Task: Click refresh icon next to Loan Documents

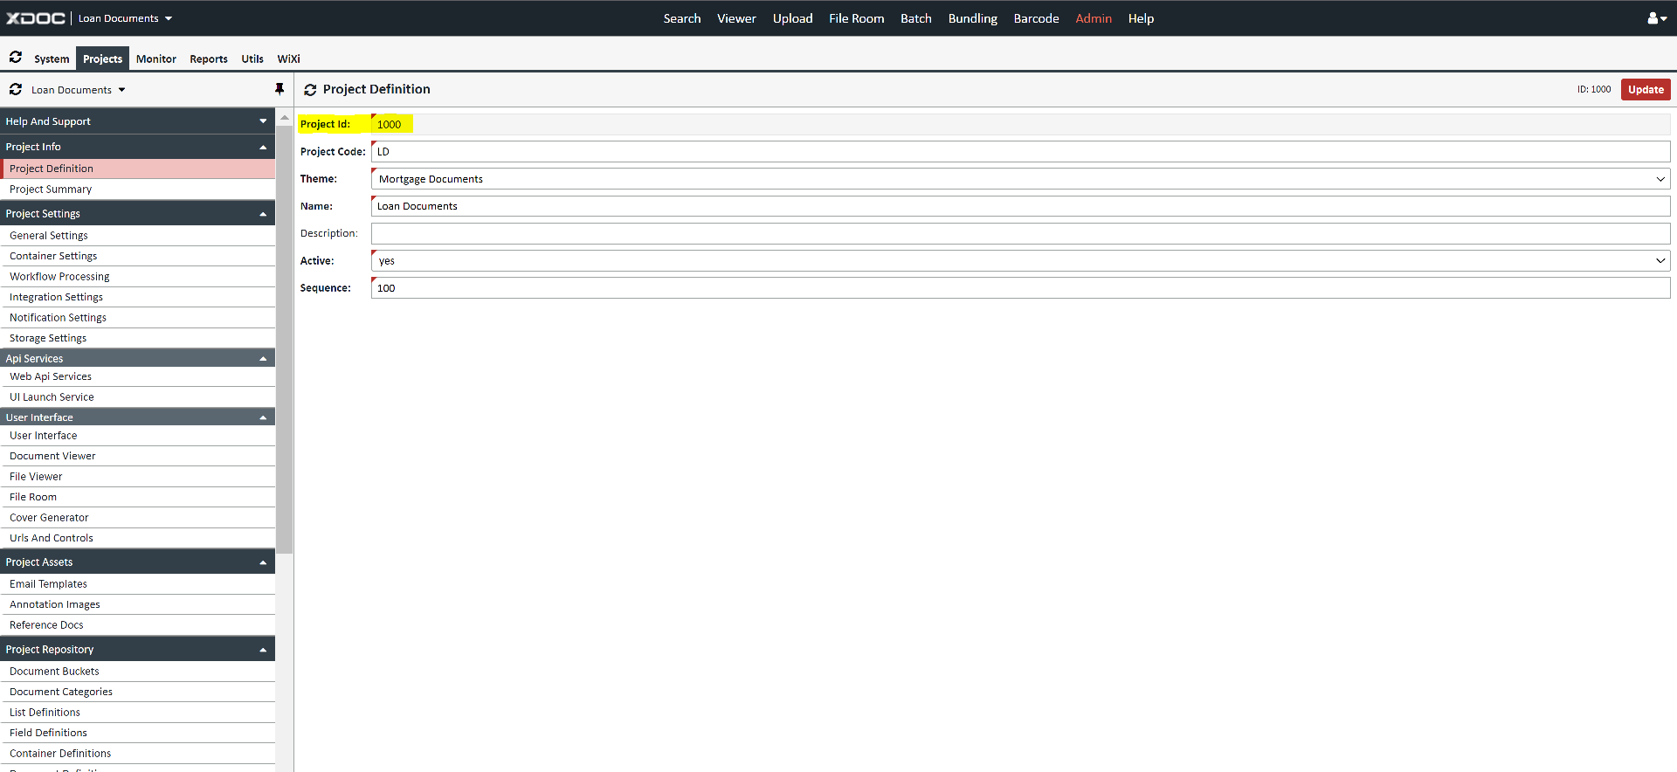Action: (x=16, y=89)
